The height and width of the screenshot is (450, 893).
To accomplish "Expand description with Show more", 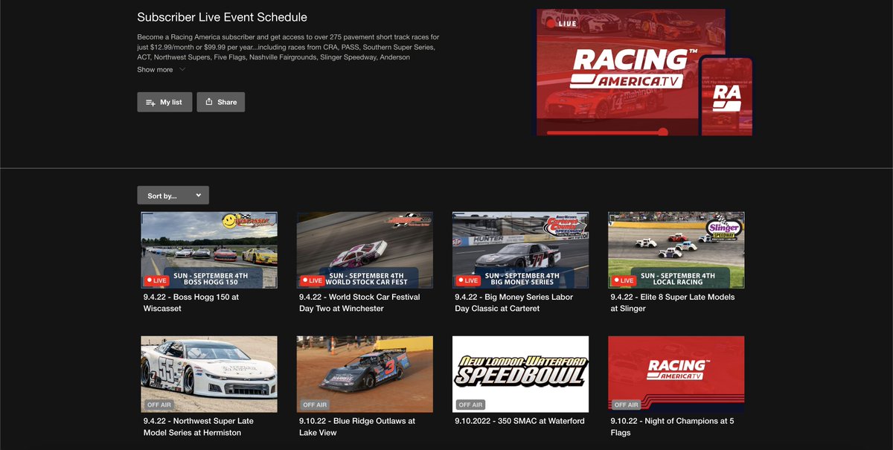I will [161, 70].
